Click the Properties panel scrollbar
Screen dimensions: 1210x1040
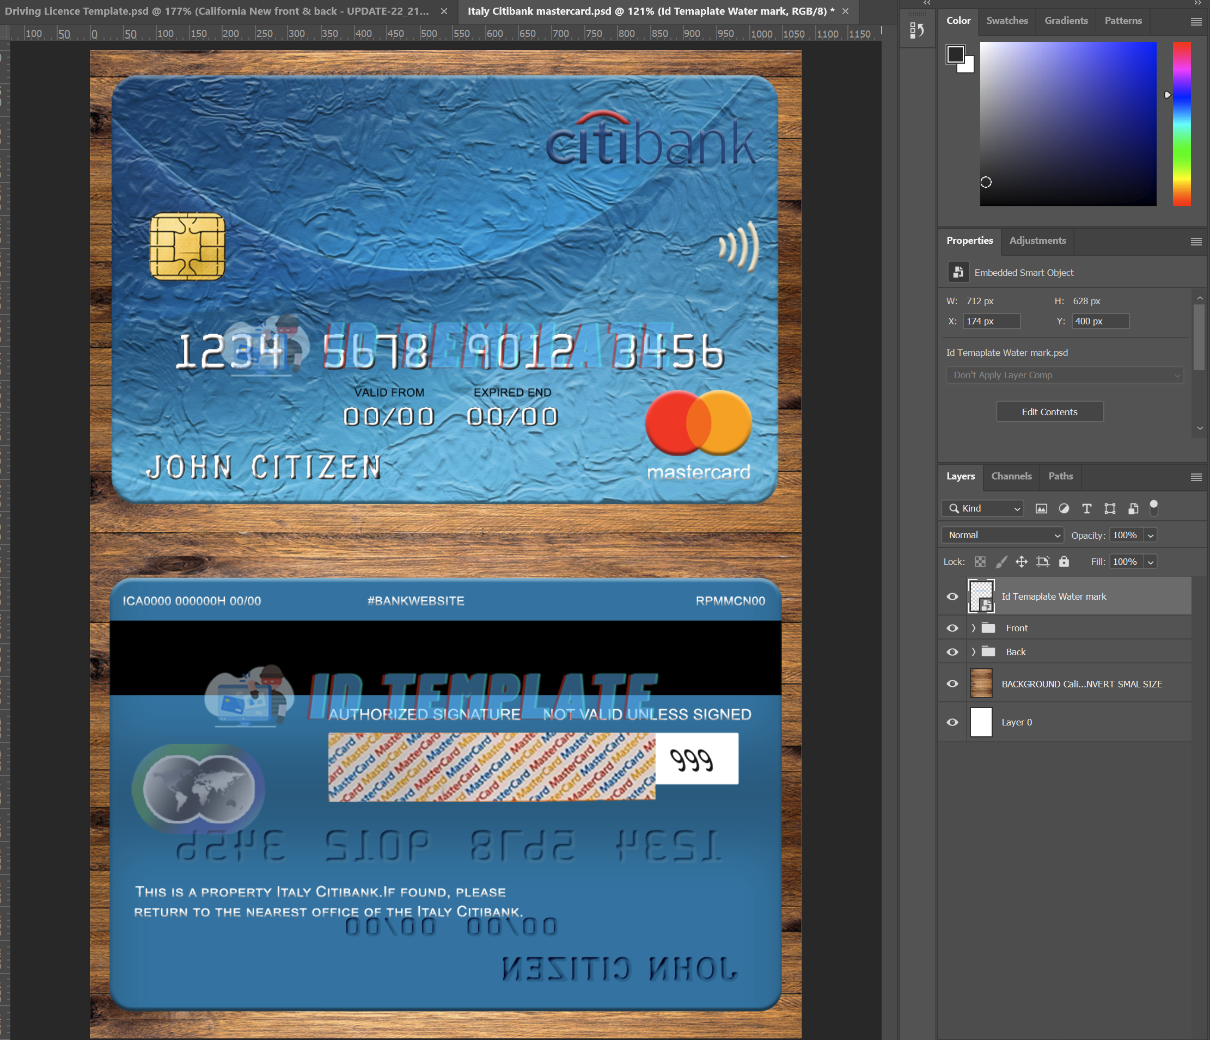1199,337
